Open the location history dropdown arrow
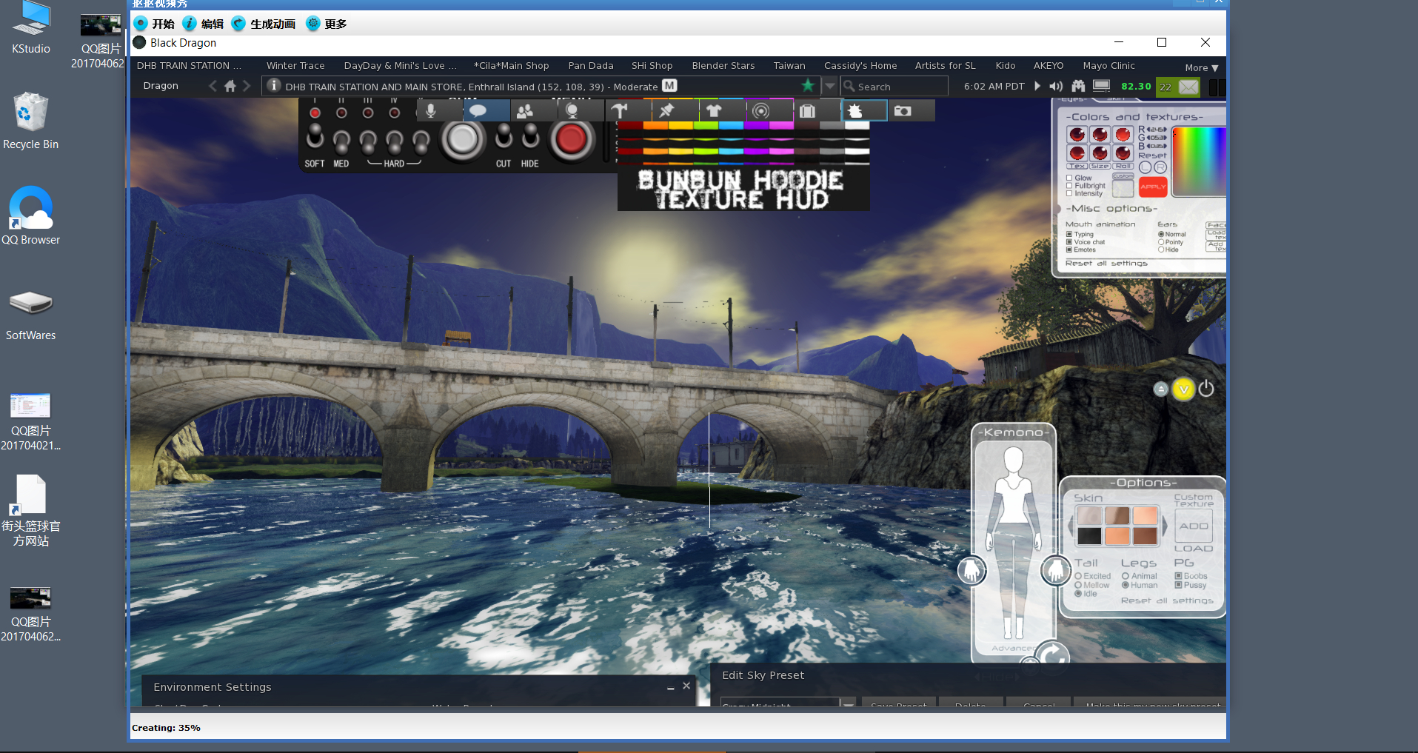Image resolution: width=1418 pixels, height=753 pixels. coord(830,86)
